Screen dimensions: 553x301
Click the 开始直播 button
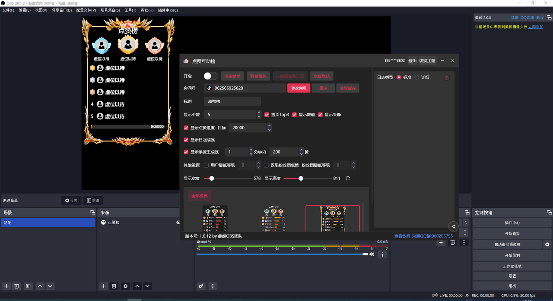(x=512, y=233)
